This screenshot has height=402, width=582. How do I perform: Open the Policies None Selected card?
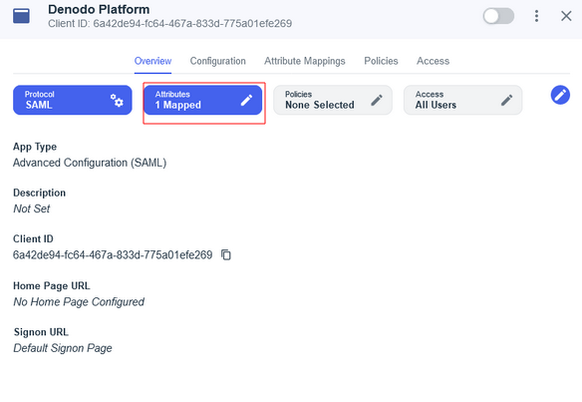click(x=333, y=100)
